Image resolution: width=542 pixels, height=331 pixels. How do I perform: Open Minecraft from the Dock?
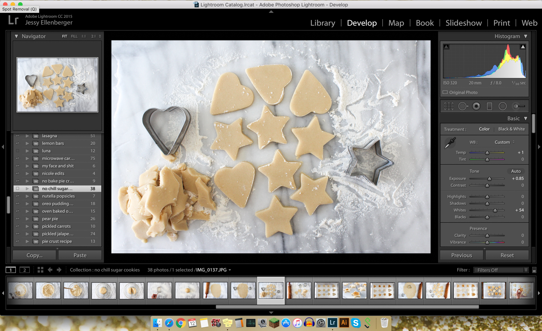(274, 323)
